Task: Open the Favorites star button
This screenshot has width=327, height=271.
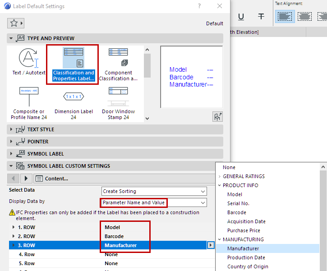Action: point(16,23)
